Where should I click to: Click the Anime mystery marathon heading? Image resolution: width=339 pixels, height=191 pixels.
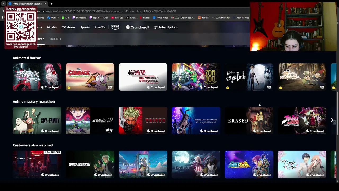click(x=34, y=102)
